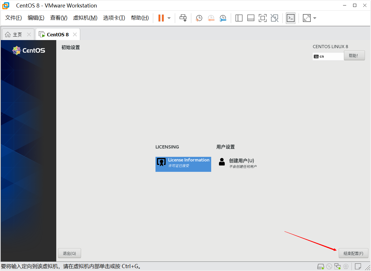The width and height of the screenshot is (371, 271).
Task: Close the CentOS 8 tab
Action: coord(75,35)
